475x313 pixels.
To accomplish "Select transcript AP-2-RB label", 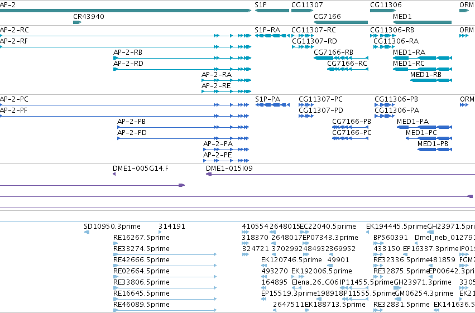I will point(127,52).
